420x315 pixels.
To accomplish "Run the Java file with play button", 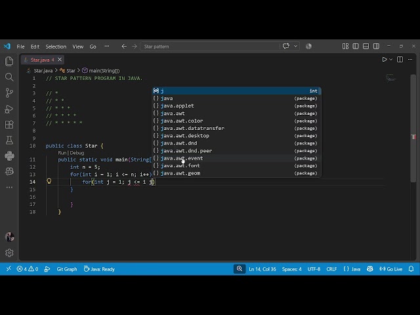I will click(385, 60).
